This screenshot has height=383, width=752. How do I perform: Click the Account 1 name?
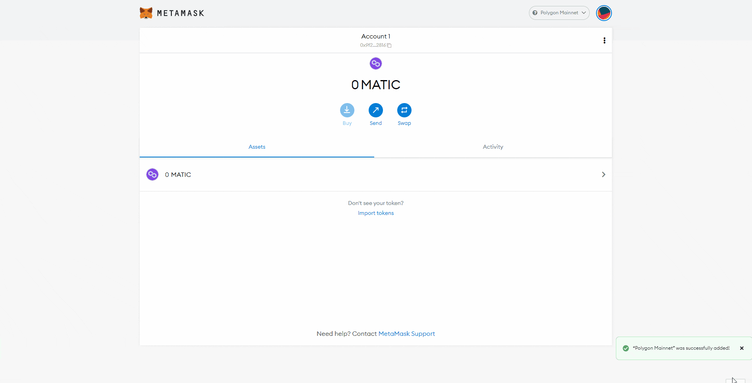pyautogui.click(x=376, y=36)
